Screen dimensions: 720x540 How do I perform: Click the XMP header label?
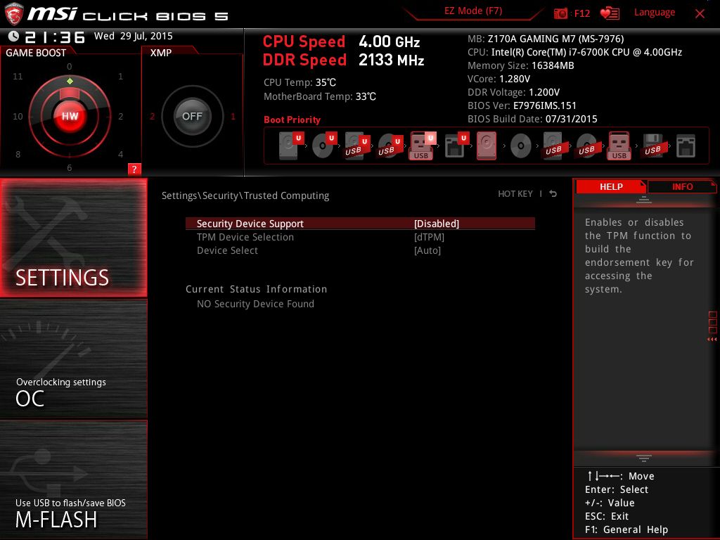tap(161, 53)
